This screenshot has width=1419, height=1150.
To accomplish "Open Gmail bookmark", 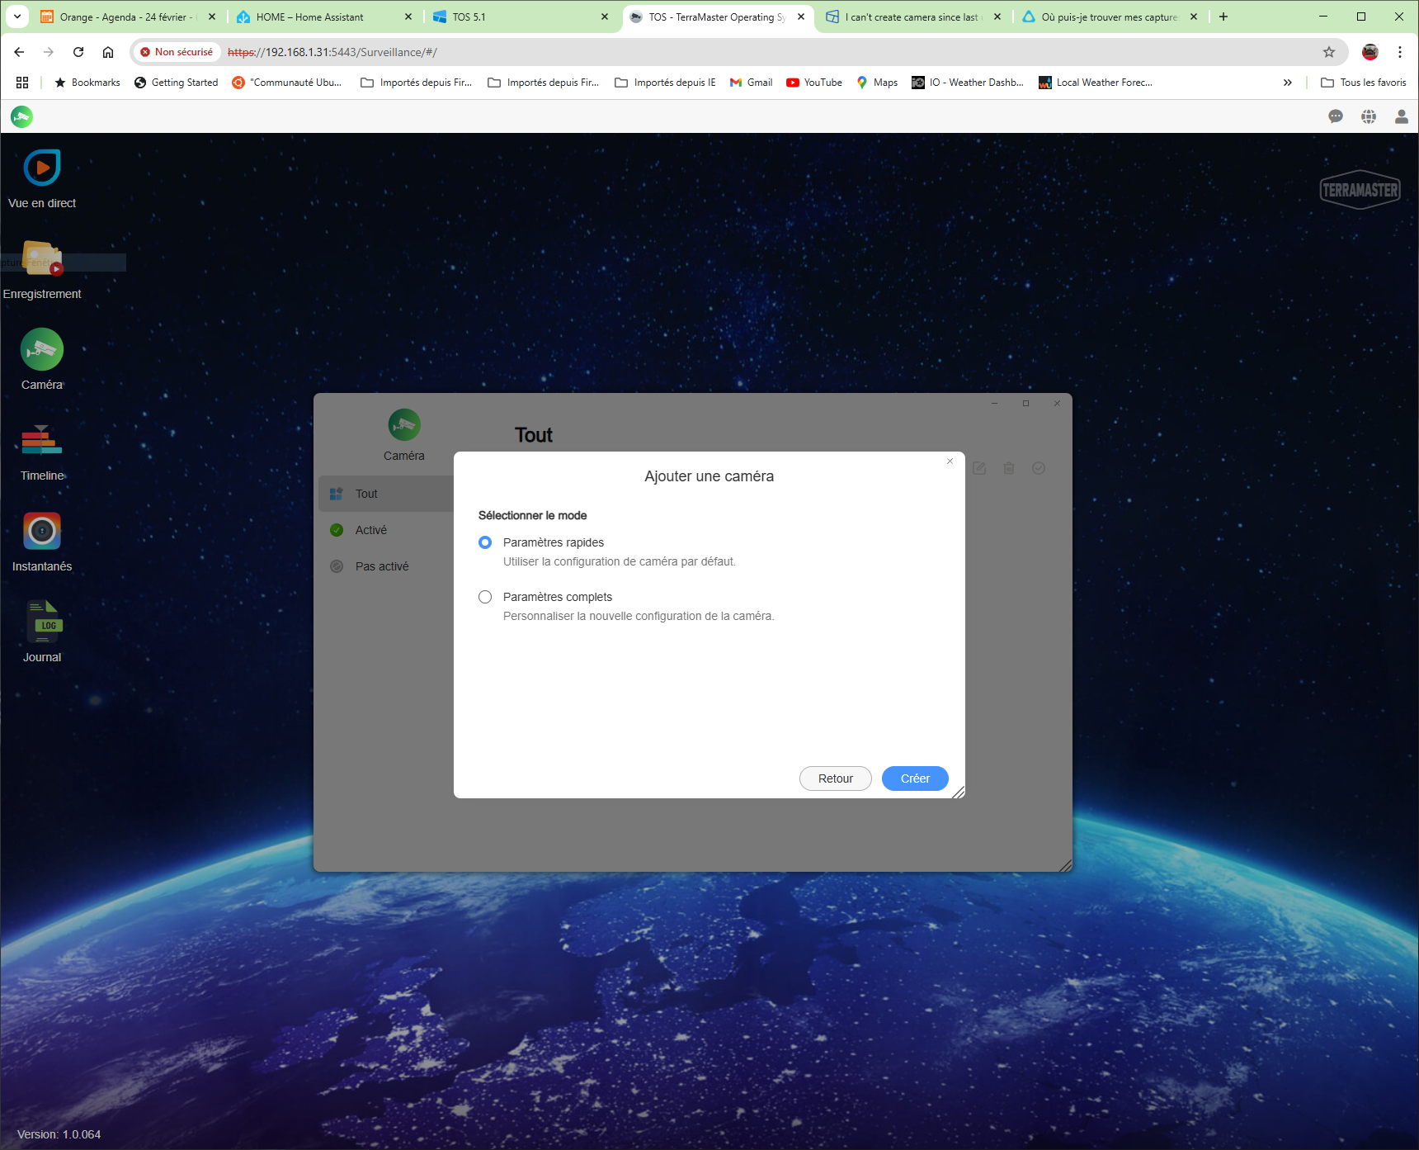I will coord(752,83).
